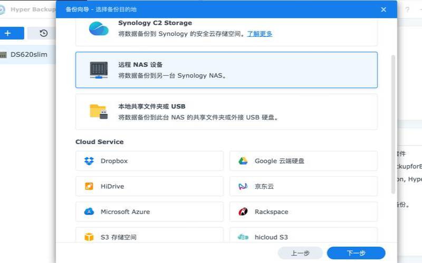Select the Rackspace cloud service option
Viewport: 422px width, 263px height.
pyautogui.click(x=303, y=211)
